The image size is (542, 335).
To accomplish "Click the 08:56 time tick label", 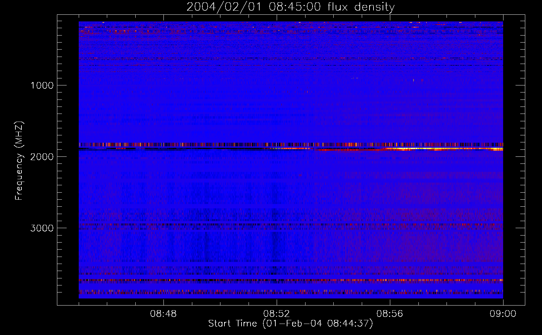I will click(390, 314).
